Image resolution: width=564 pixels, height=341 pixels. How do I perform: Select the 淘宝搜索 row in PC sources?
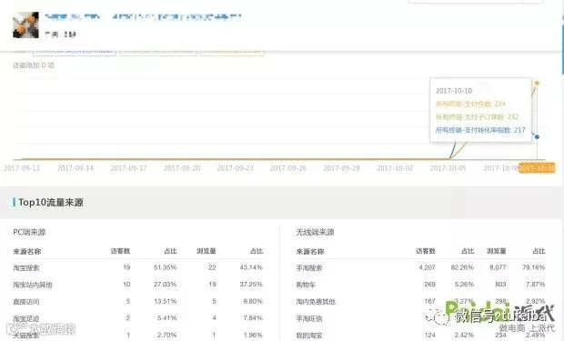point(138,267)
